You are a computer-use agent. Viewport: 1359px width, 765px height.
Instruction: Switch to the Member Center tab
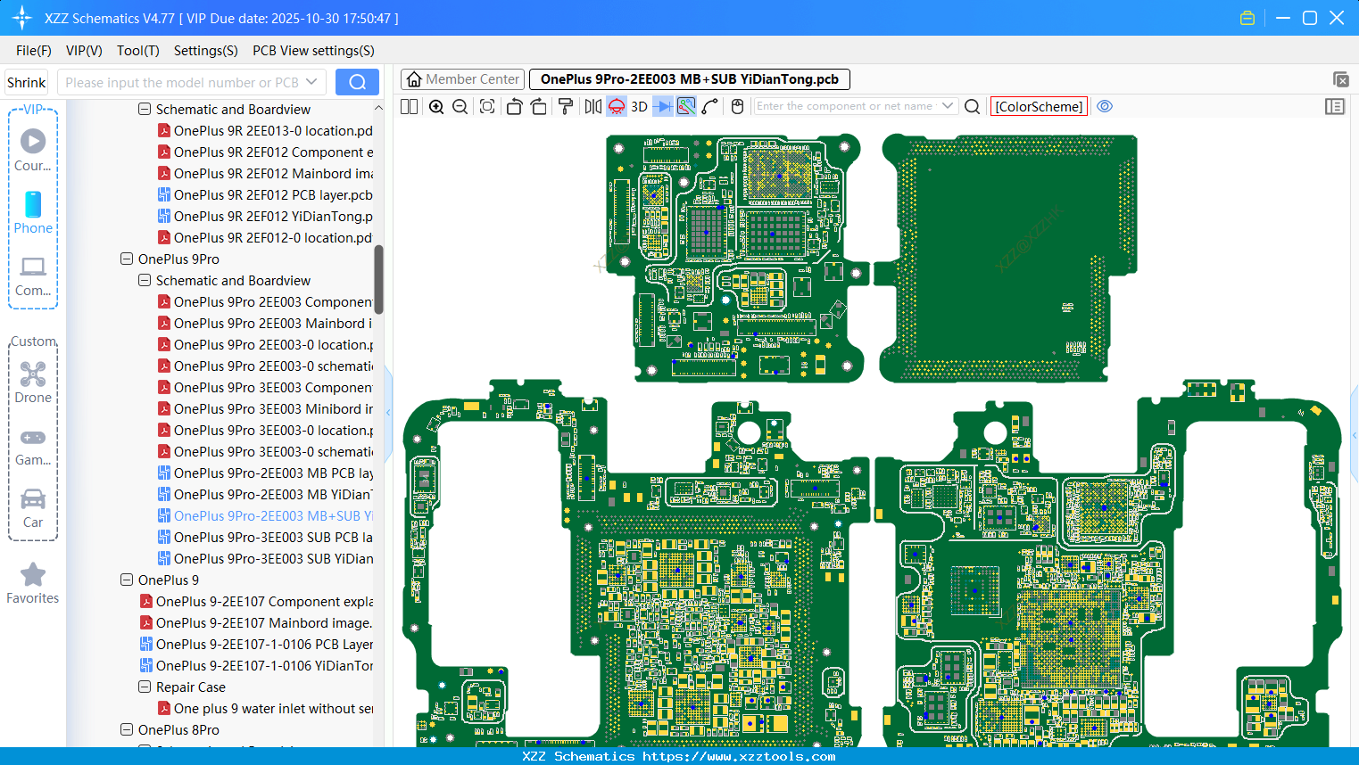coord(463,79)
